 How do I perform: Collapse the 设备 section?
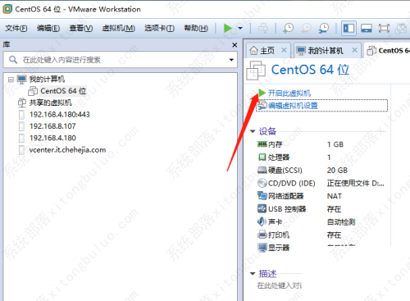[253, 131]
